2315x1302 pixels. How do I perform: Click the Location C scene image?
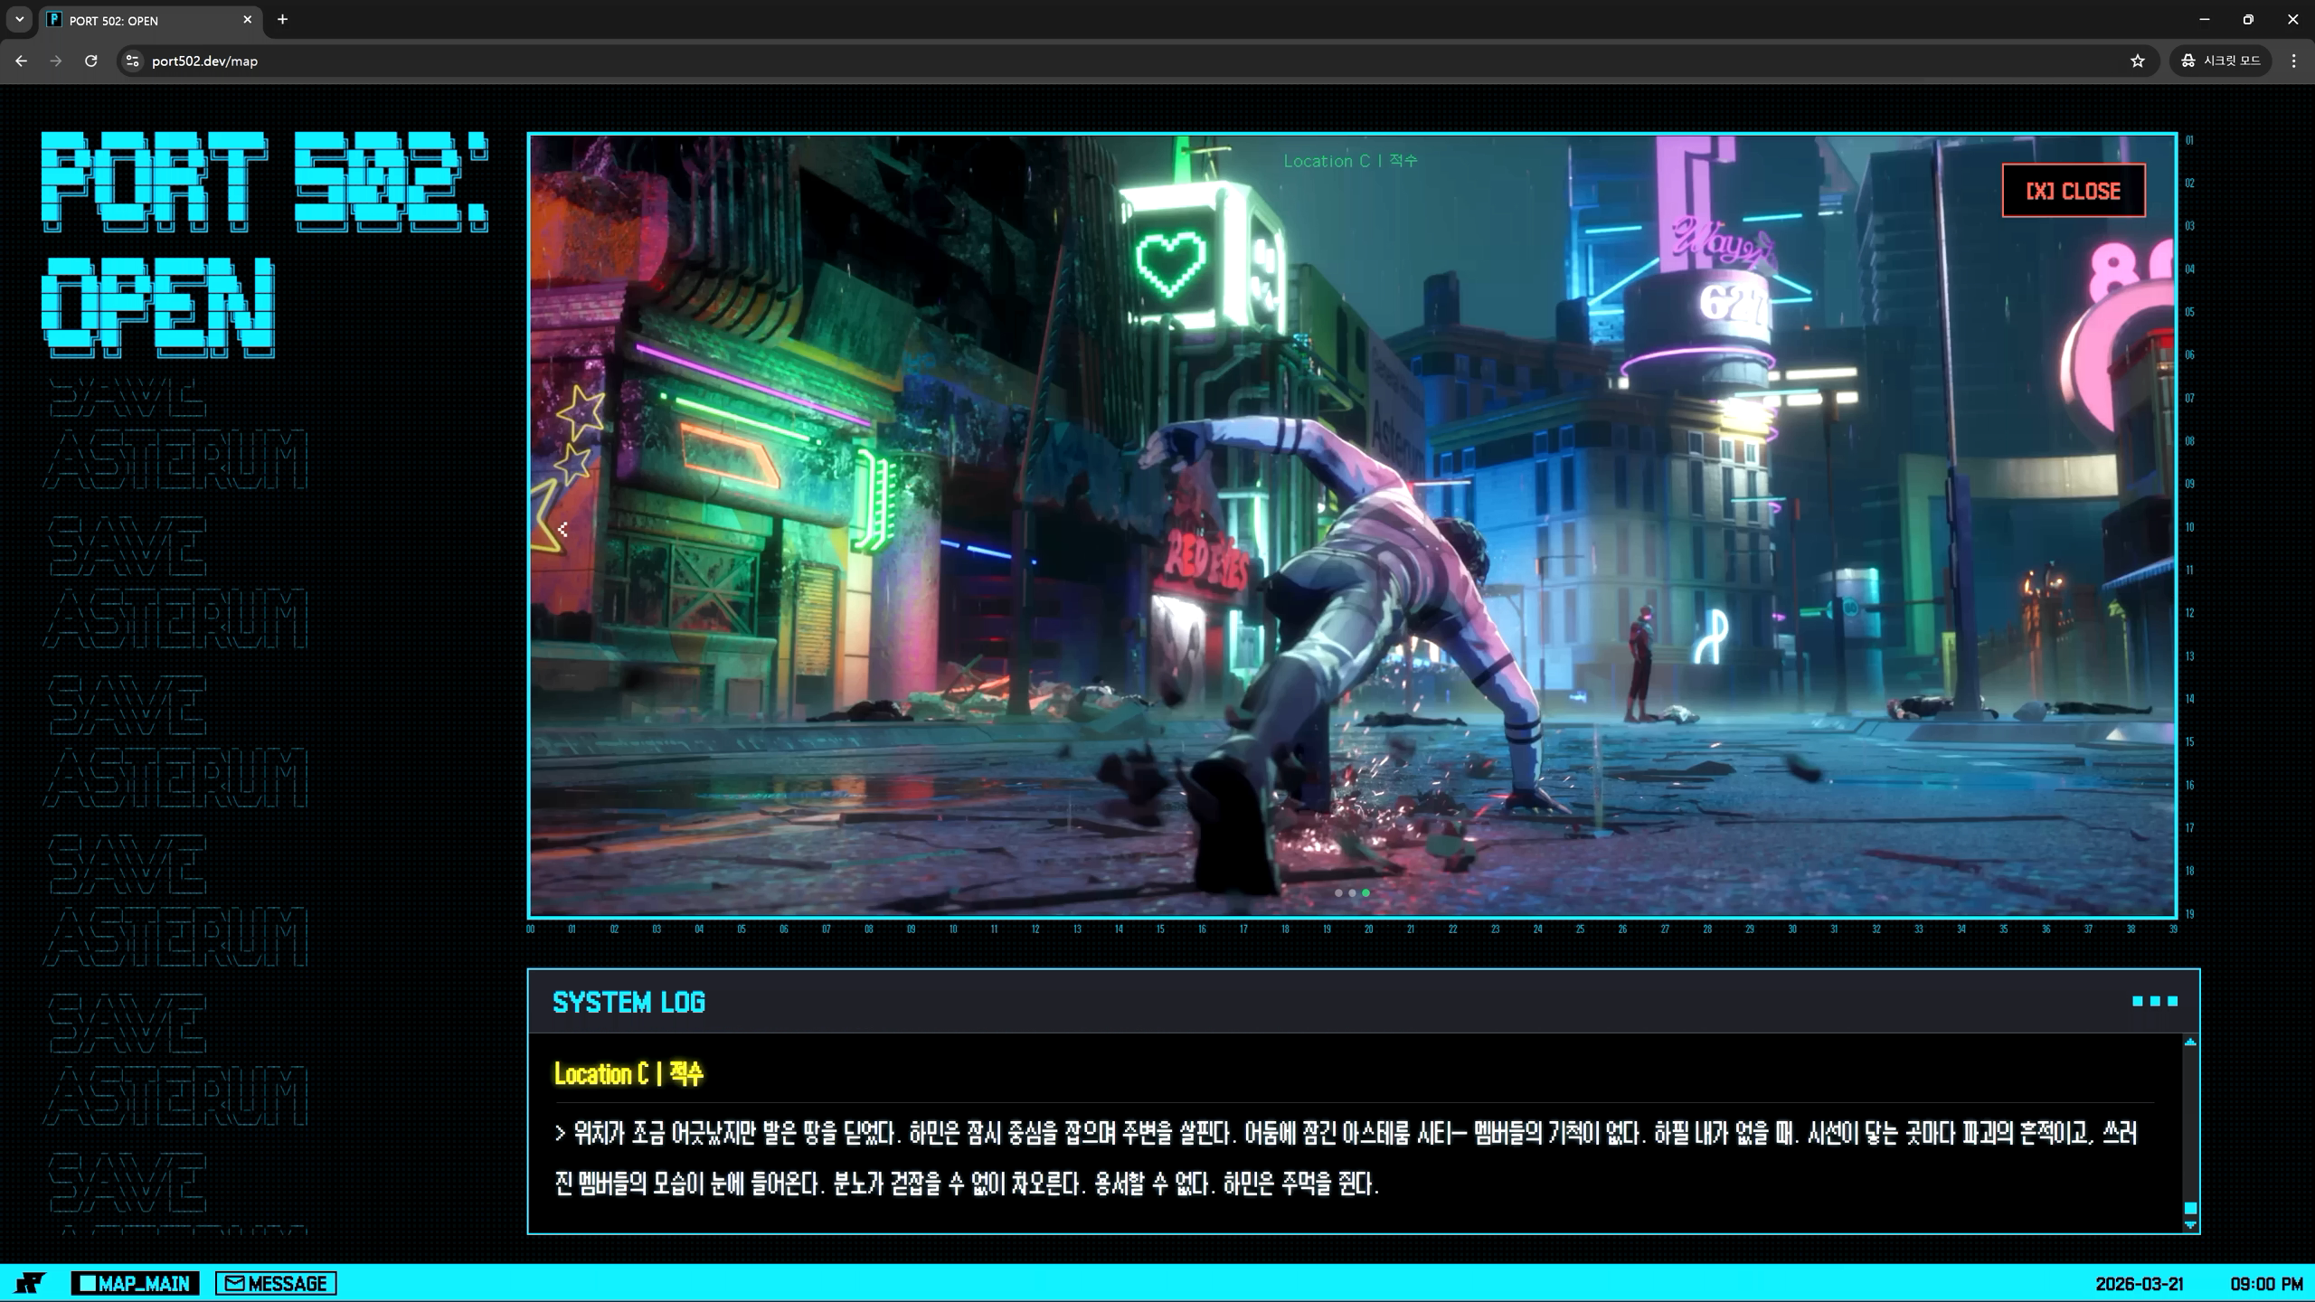(x=1352, y=526)
